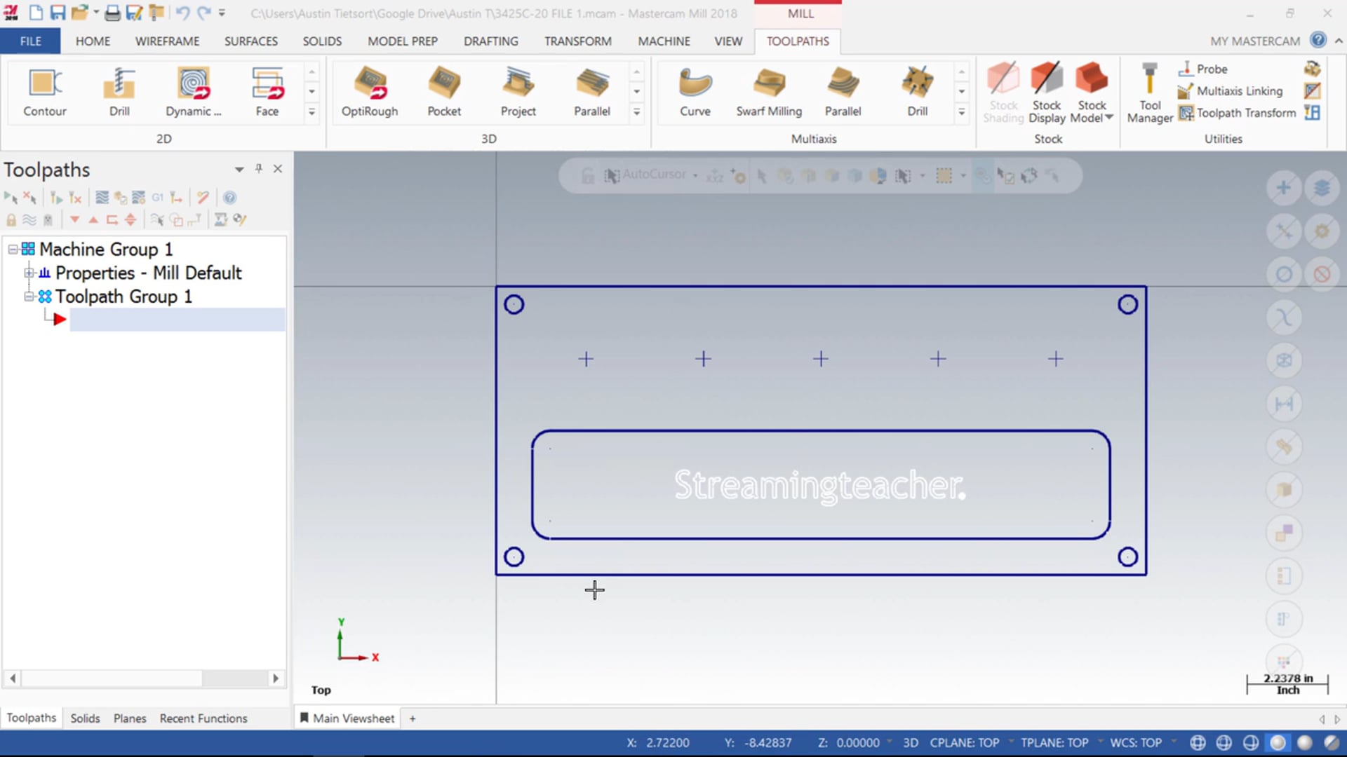Viewport: 1347px width, 757px height.
Task: Click the dropdown arrow next to Face tool
Action: pyautogui.click(x=311, y=111)
